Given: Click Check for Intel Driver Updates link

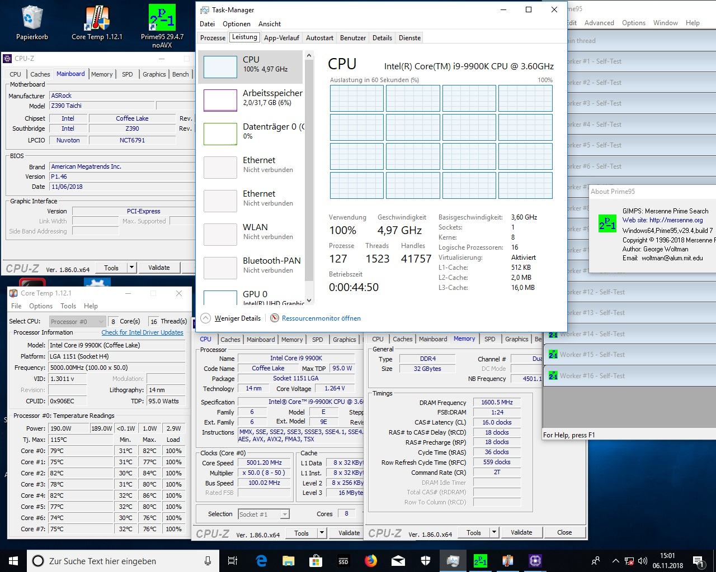Looking at the screenshot, I should pyautogui.click(x=142, y=332).
